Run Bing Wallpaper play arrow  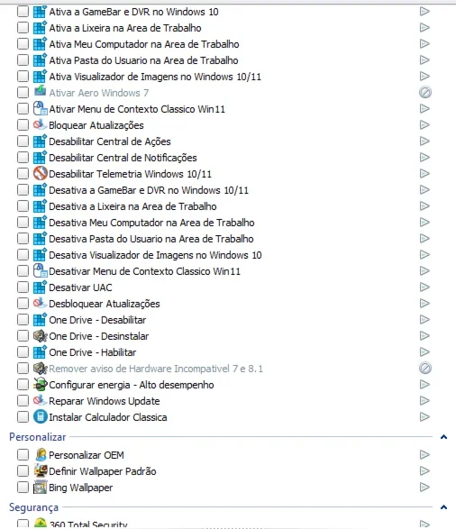[424, 488]
